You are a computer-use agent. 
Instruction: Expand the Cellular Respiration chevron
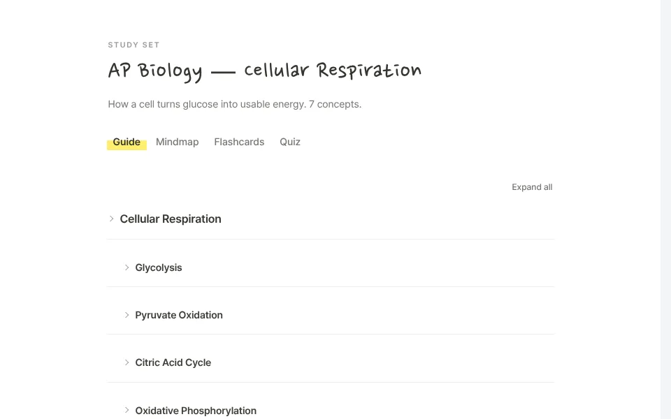[111, 219]
